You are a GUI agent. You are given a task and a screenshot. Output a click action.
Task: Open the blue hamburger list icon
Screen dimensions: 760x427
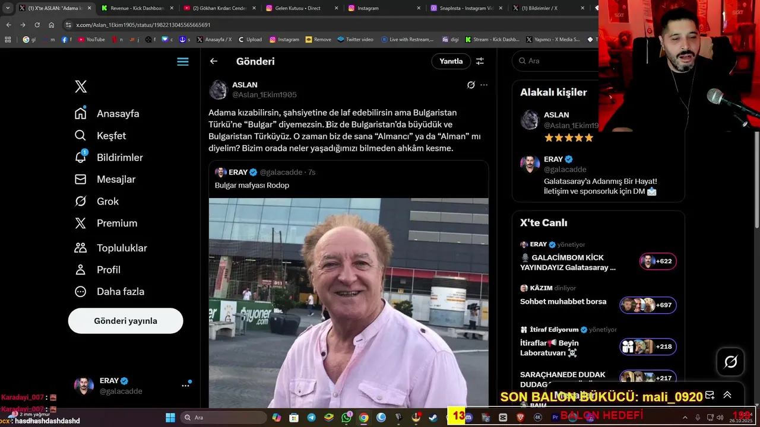[183, 62]
